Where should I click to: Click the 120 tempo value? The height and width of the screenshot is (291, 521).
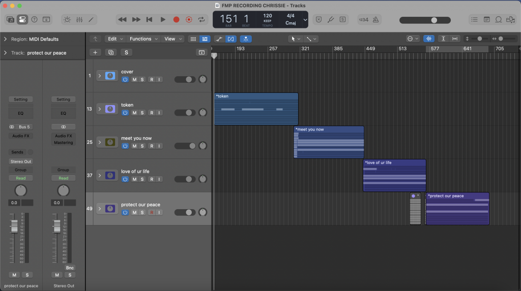pos(268,16)
